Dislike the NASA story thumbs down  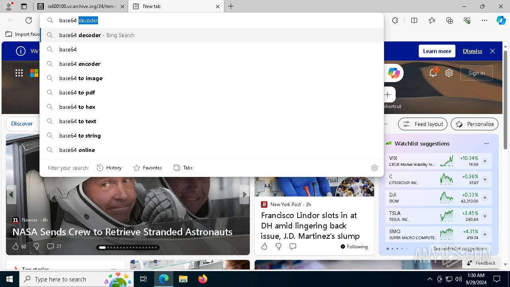pos(36,246)
